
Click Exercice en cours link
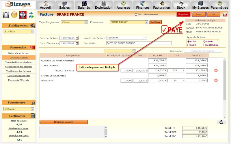[19, 136]
